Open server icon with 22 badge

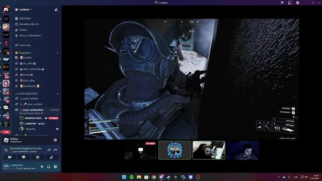click(6, 115)
